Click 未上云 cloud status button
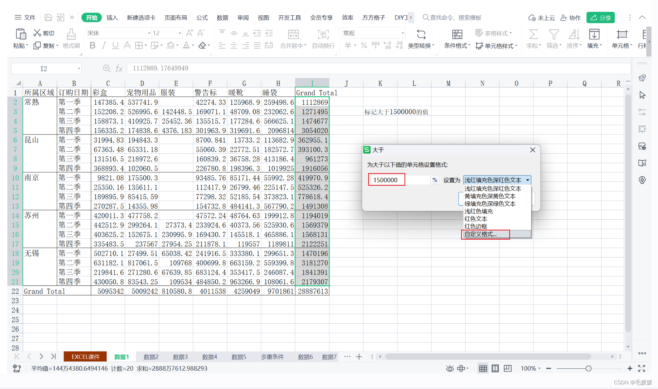The width and height of the screenshot is (658, 389). coord(541,18)
